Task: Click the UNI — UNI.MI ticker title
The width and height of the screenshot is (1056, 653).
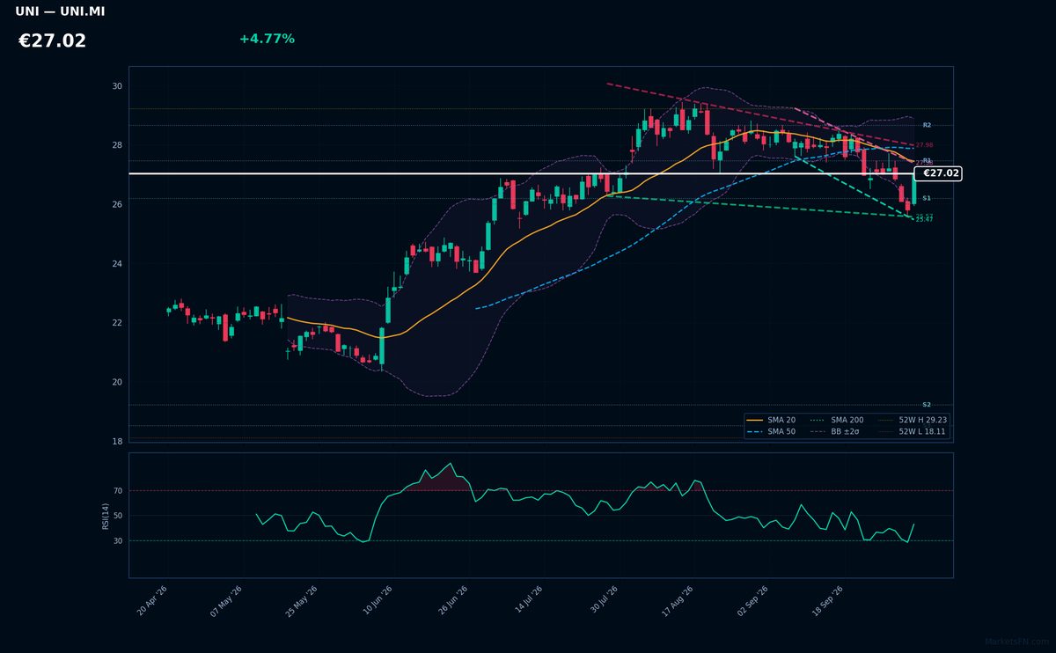Action: click(60, 11)
